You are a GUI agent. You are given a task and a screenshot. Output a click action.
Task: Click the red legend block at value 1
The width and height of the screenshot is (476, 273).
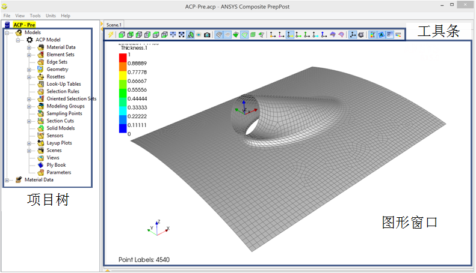[123, 58]
